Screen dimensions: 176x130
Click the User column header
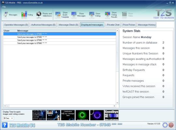coord(7,31)
